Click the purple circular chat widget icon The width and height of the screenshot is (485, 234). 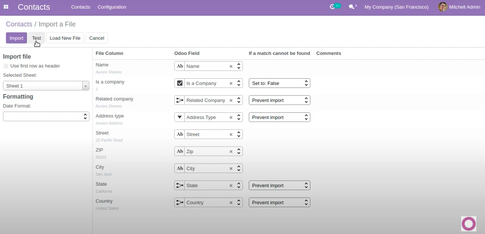[x=468, y=224]
